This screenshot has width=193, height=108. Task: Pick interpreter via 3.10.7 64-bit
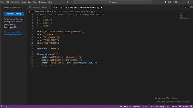click(172, 106)
